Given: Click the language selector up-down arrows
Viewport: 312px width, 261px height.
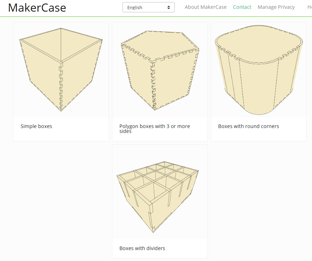Looking at the screenshot, I should (x=169, y=7).
